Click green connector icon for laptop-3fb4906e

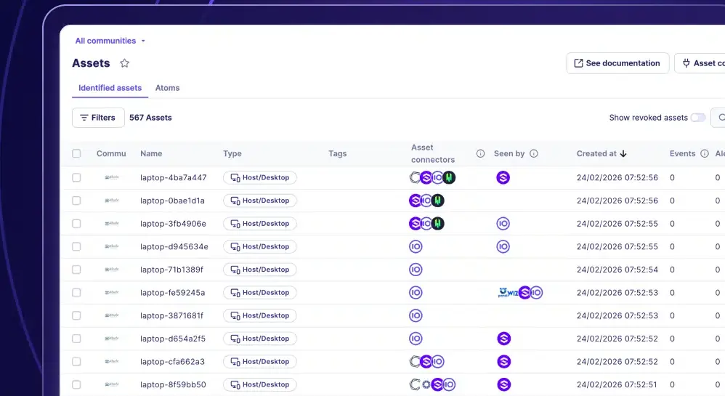pos(437,224)
